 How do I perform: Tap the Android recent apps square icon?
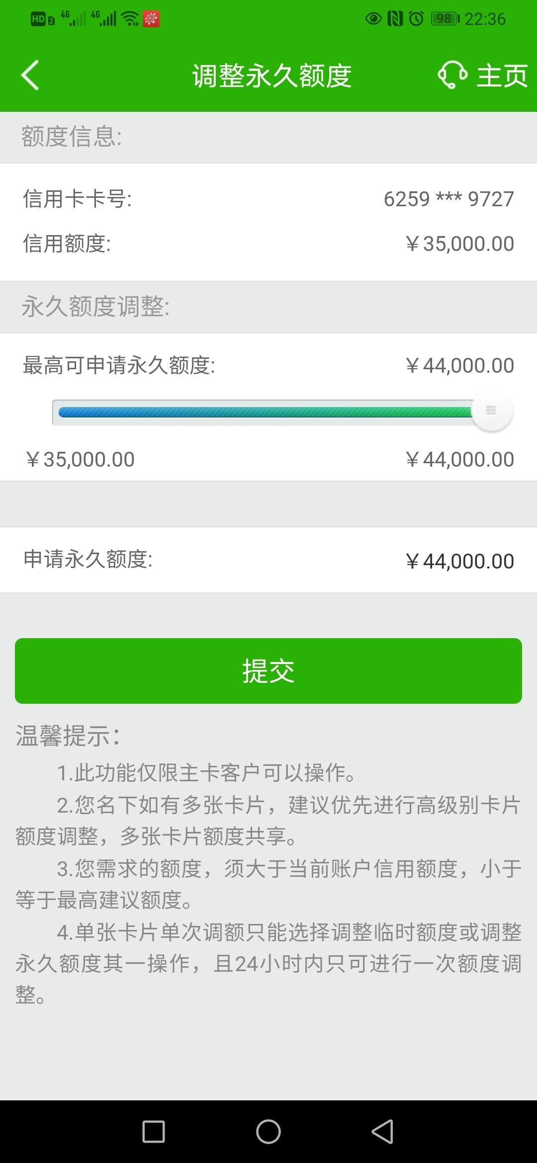coord(154,1132)
